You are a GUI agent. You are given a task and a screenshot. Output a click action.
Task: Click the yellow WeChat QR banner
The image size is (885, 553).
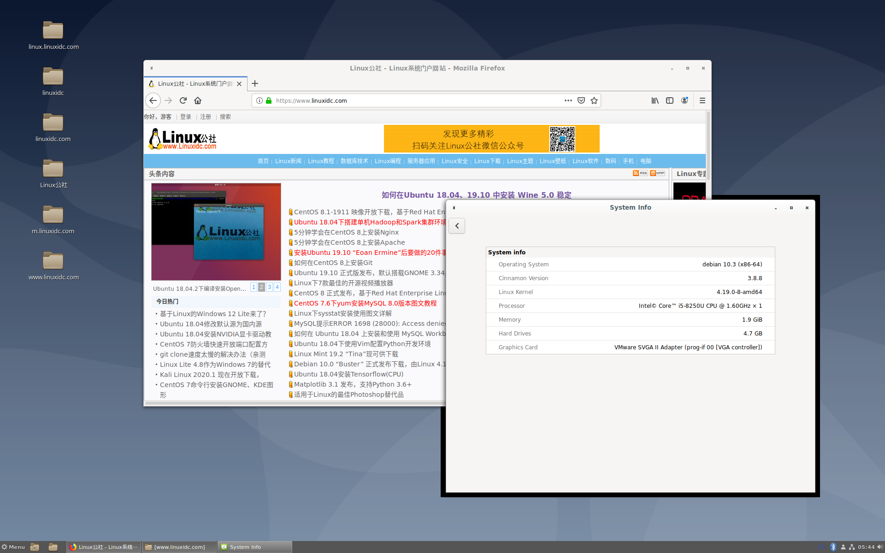click(491, 139)
